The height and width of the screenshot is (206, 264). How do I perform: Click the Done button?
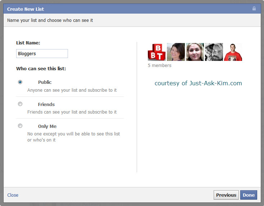(249, 195)
